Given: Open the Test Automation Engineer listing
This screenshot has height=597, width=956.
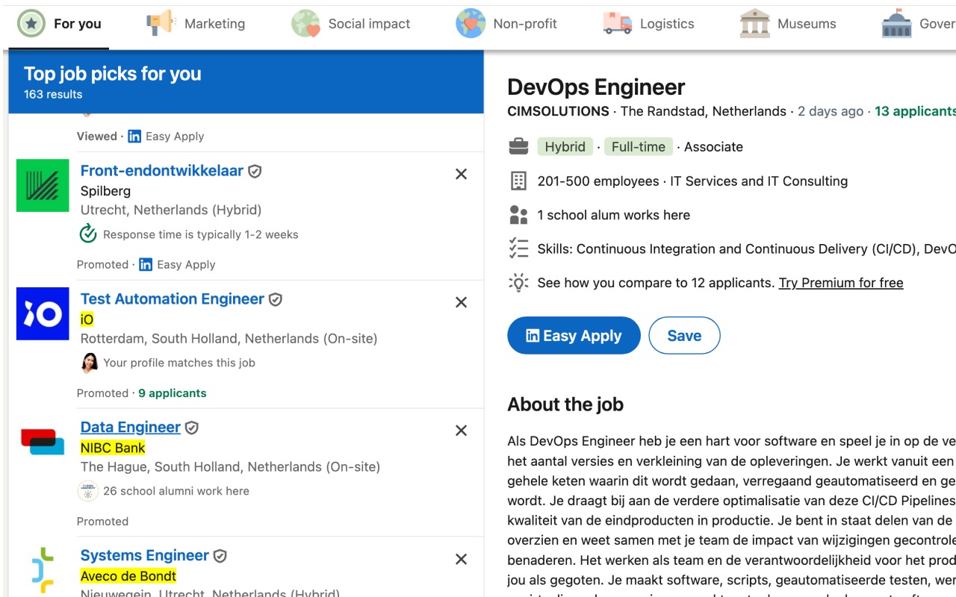Looking at the screenshot, I should (x=173, y=299).
